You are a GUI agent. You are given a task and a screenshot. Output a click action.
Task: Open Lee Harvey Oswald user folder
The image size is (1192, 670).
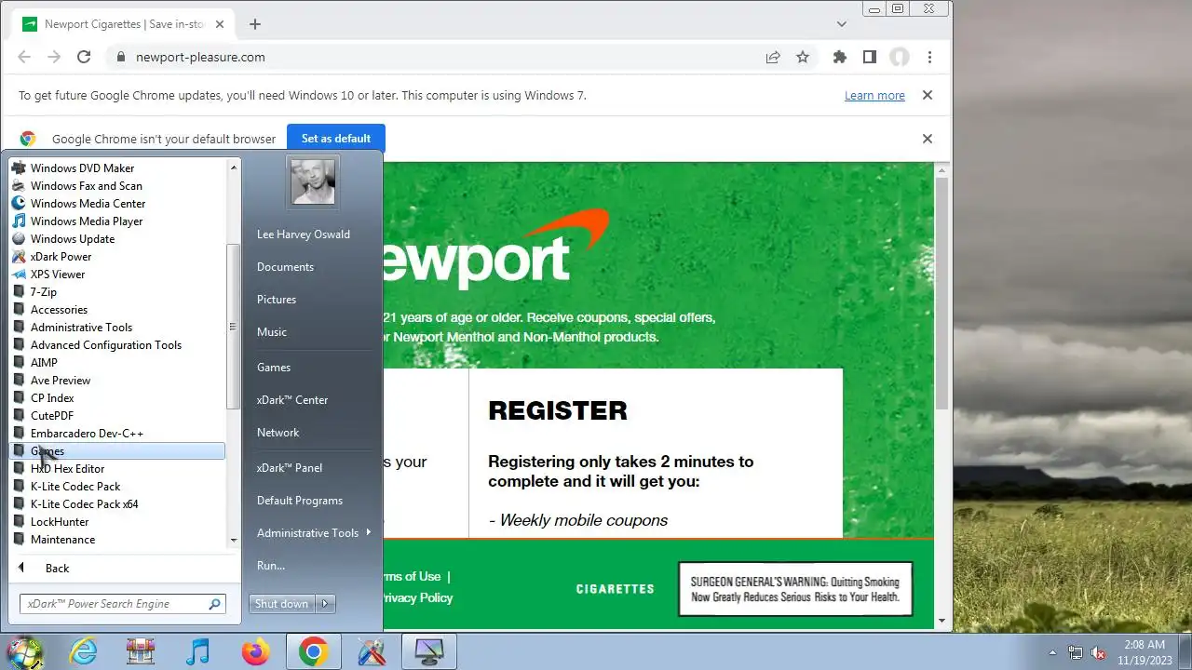(x=304, y=234)
